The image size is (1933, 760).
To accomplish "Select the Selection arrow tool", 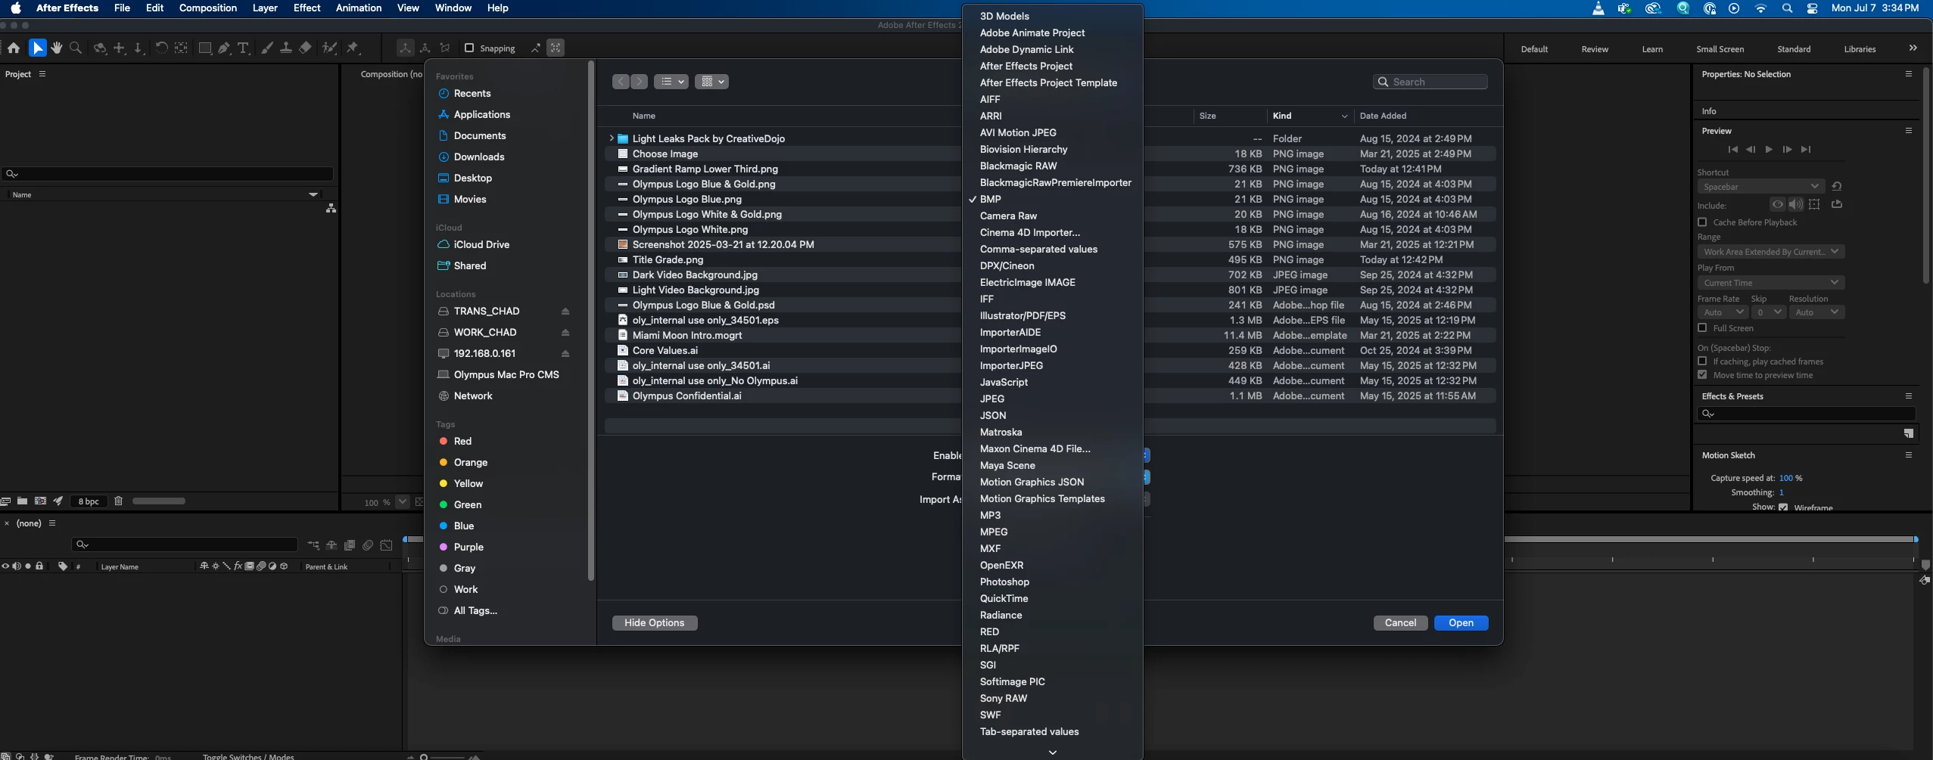I will 37,48.
